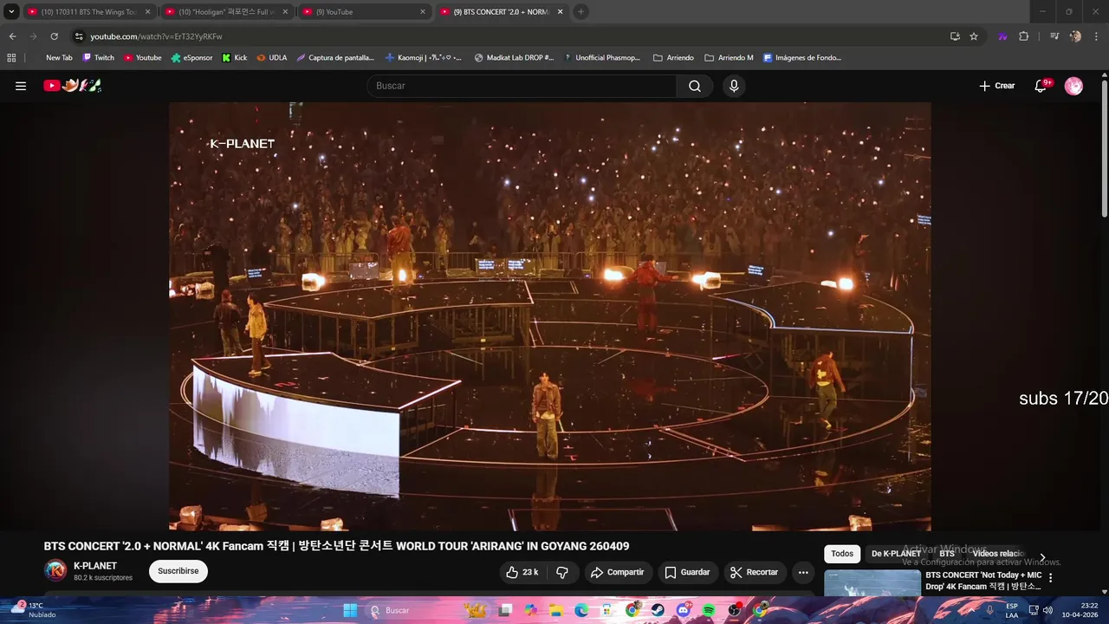Switch to '170311 BTS The Wings Tour' tab

88,12
